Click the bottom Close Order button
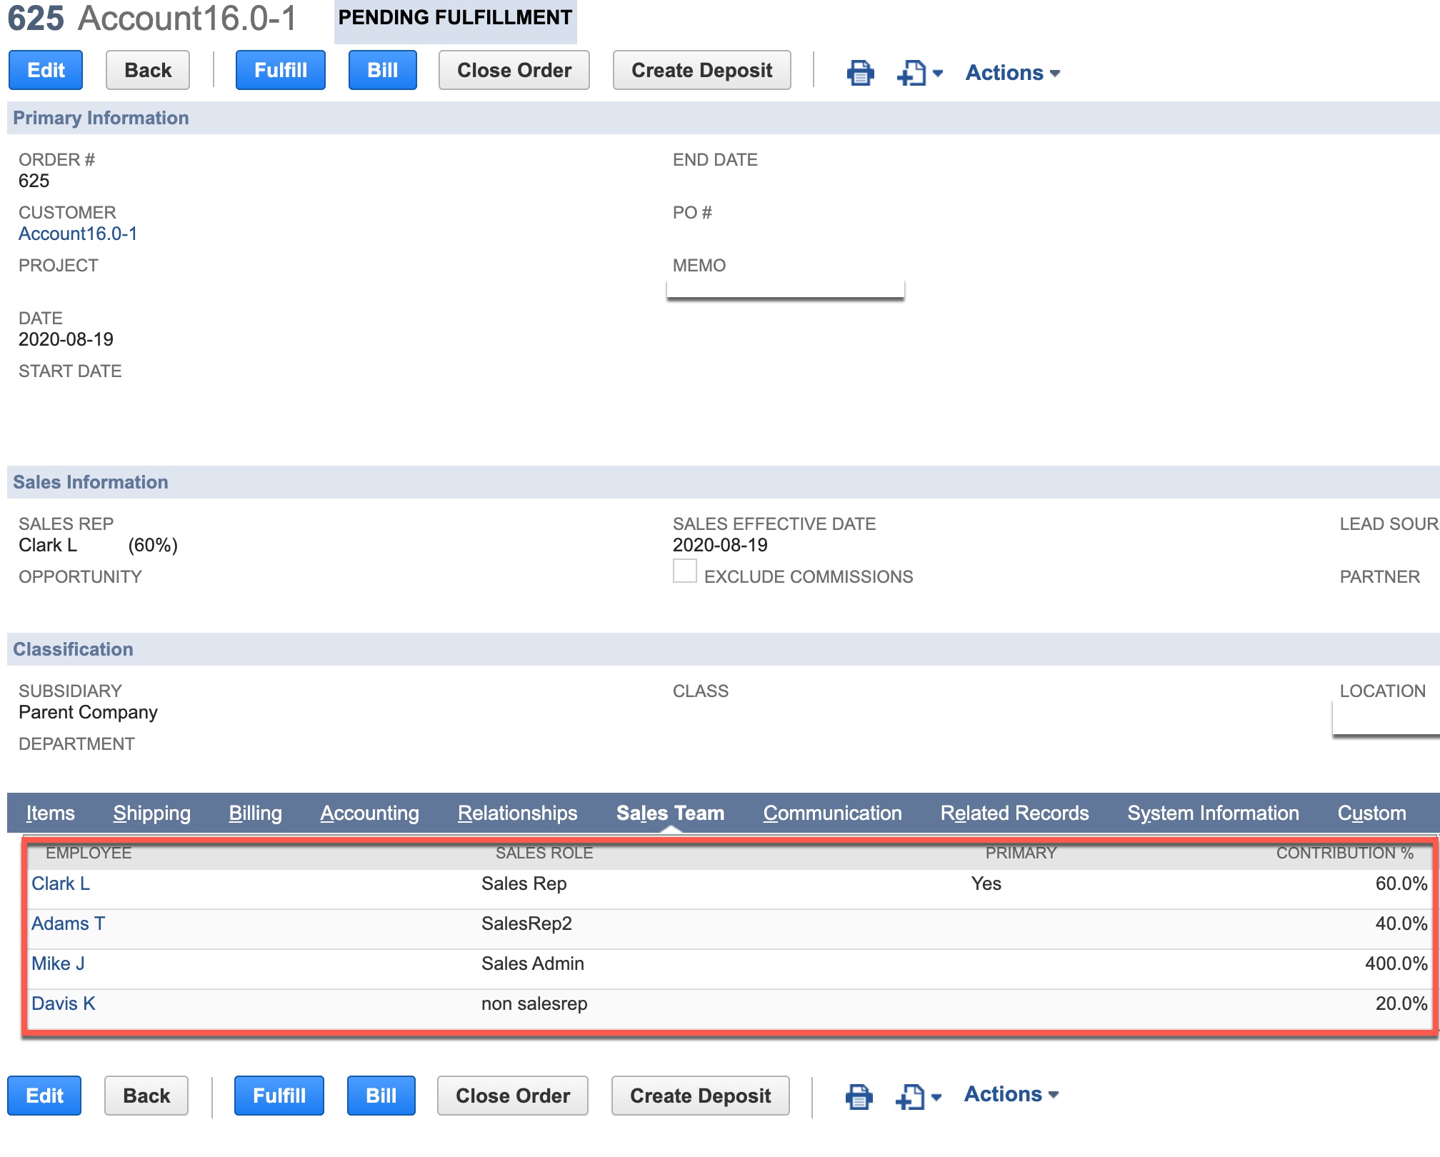 513,1096
